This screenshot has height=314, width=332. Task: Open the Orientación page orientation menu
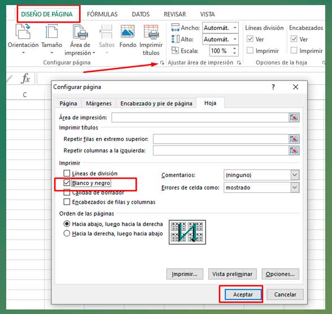23,39
